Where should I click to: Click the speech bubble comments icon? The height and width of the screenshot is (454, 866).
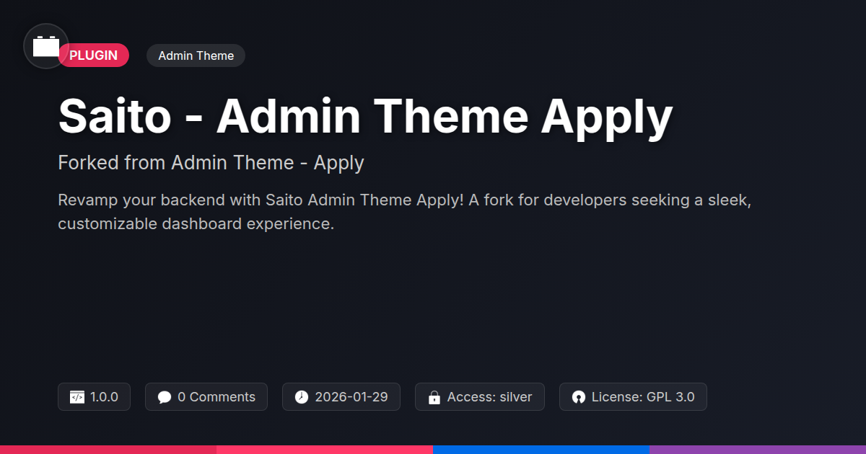click(164, 397)
